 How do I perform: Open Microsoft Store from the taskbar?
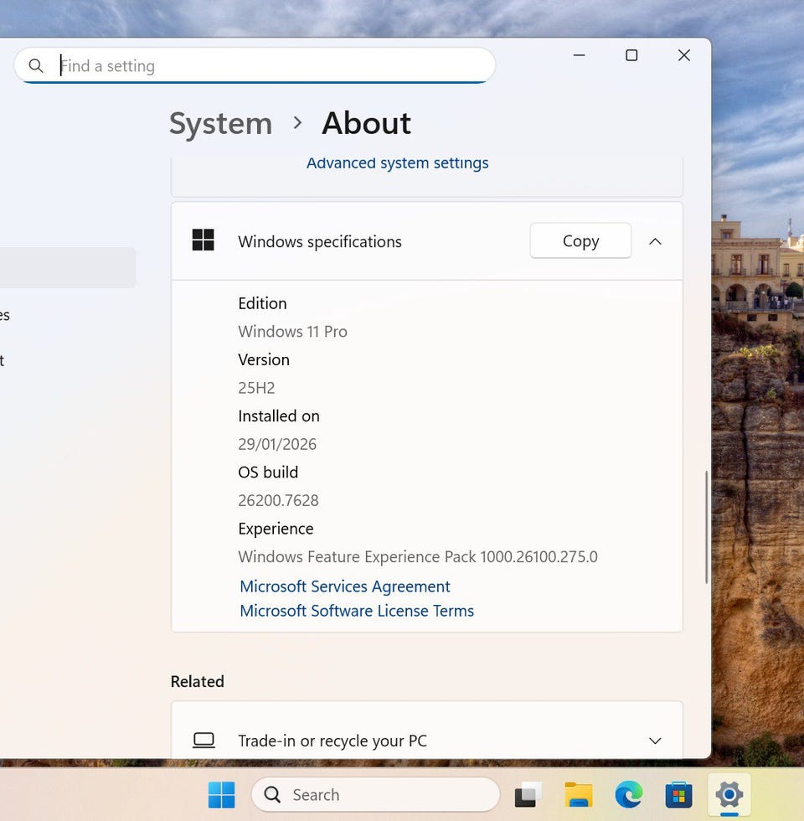click(678, 794)
